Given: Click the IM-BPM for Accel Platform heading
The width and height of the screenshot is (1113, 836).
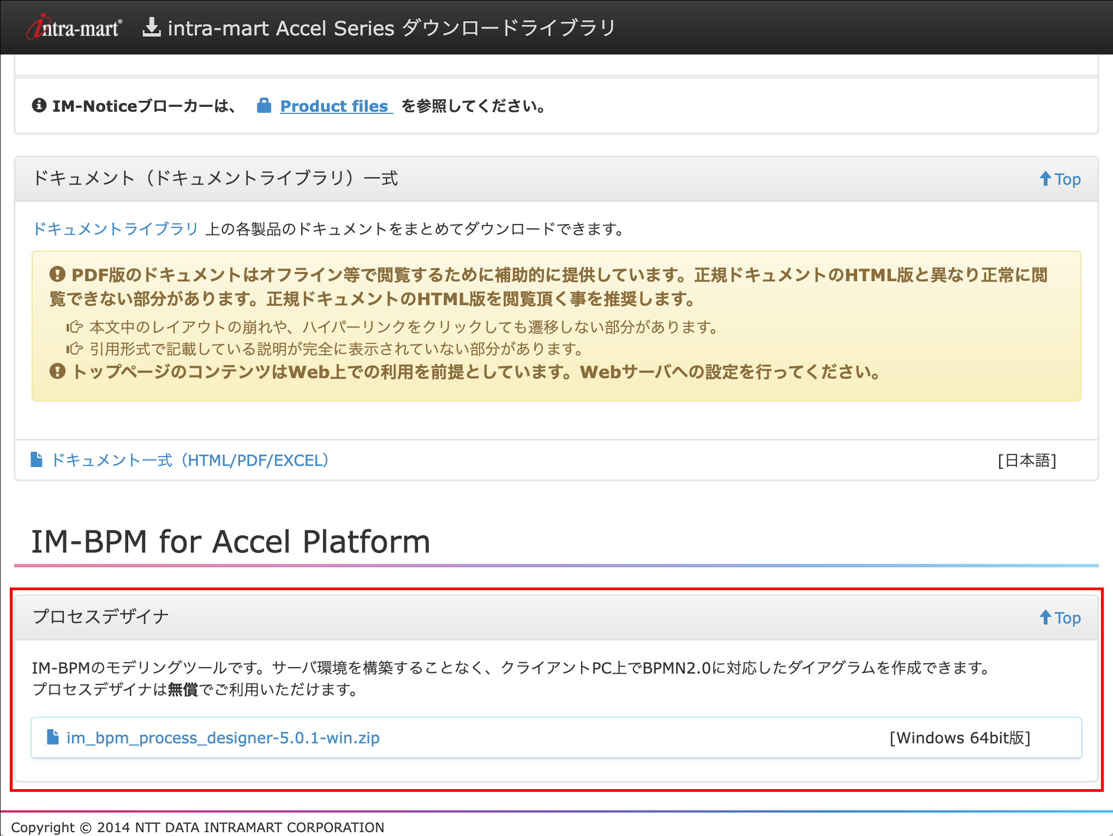Looking at the screenshot, I should click(x=231, y=542).
